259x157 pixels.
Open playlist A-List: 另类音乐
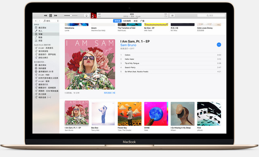pyautogui.click(x=46, y=48)
